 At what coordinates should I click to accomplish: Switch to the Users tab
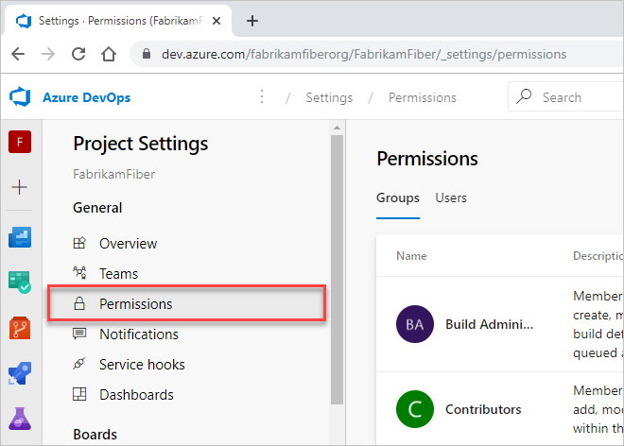tap(451, 197)
